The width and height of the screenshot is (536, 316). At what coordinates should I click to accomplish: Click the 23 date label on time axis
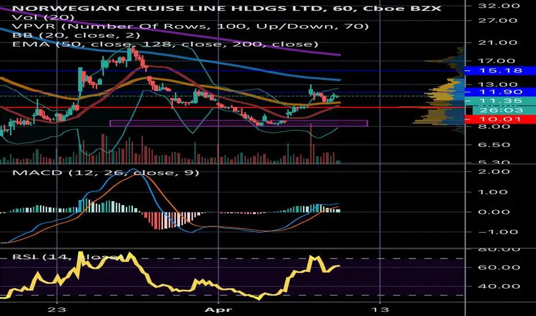tap(57, 310)
